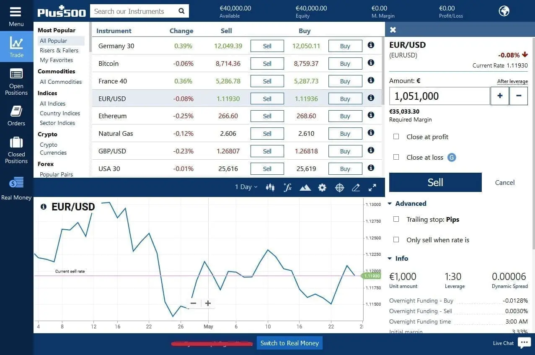Screen dimensions: 535x355
Task: Expand chart to fullscreen
Action: tap(372, 188)
